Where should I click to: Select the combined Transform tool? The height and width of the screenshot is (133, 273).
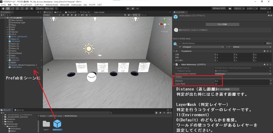coord(27,8)
